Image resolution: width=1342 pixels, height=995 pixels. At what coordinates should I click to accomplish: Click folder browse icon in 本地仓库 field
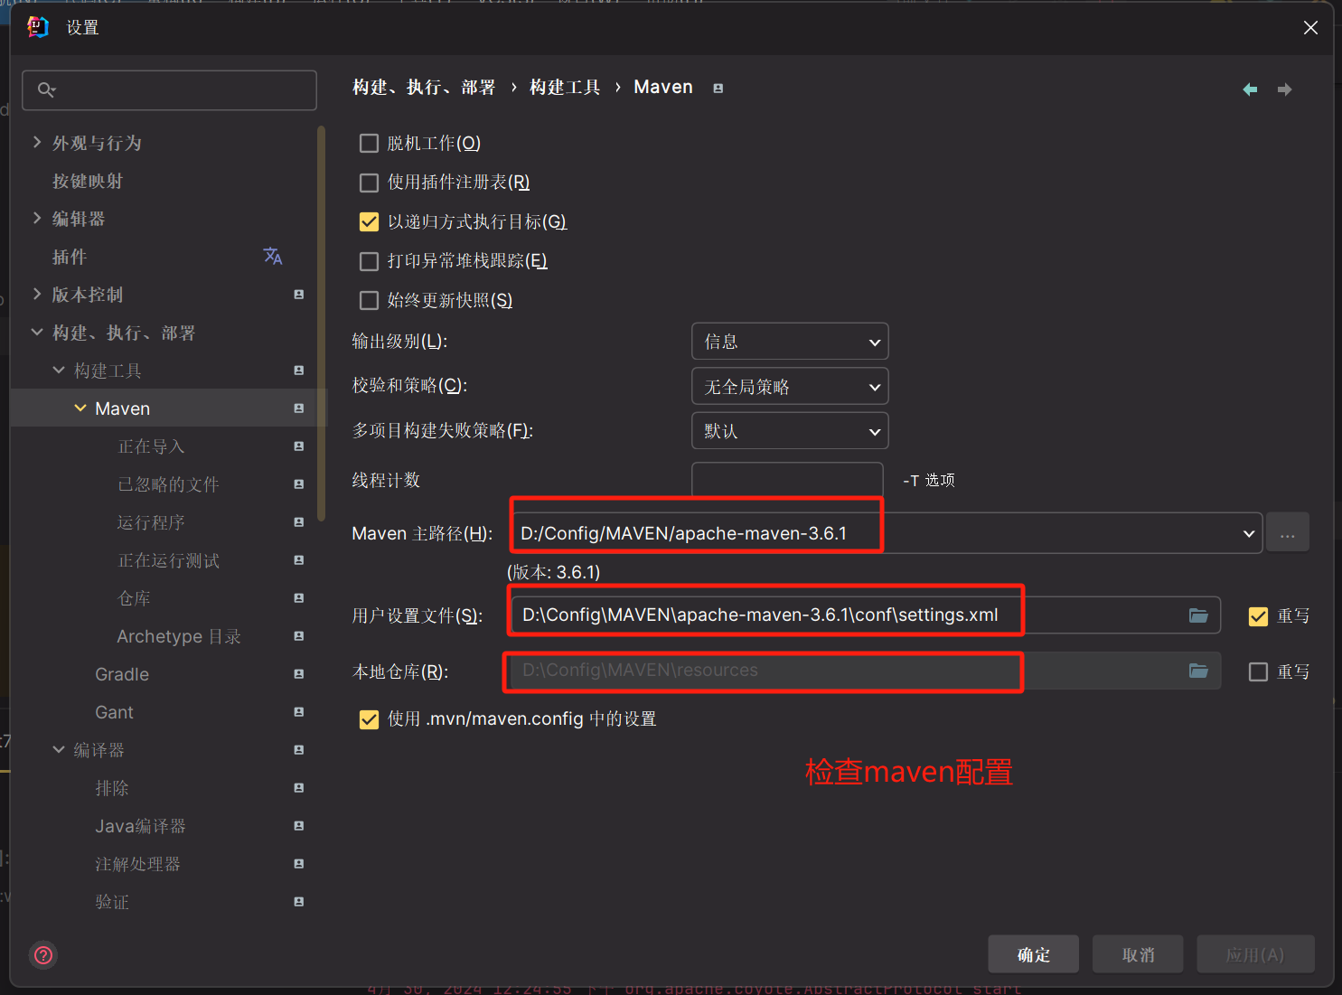[1198, 671]
